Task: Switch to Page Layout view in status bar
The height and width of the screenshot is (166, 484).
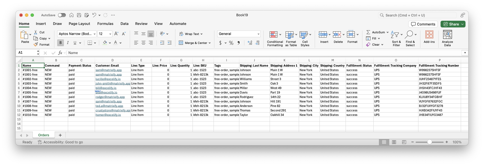Action: point(394,142)
